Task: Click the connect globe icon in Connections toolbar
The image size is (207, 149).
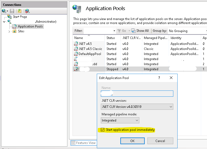Action: pyautogui.click(x=4, y=11)
